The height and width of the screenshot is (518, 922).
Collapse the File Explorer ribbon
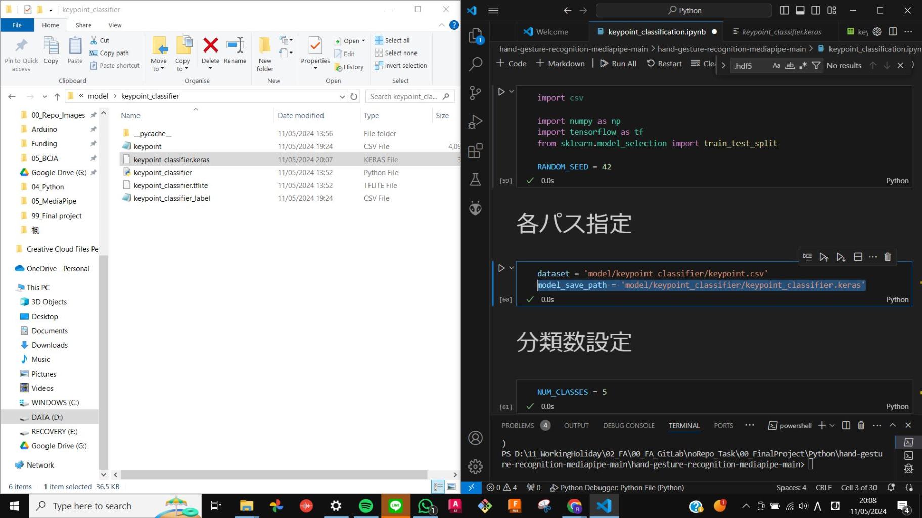coord(442,25)
